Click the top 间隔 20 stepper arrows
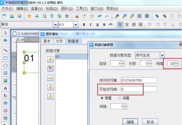 click(177, 63)
